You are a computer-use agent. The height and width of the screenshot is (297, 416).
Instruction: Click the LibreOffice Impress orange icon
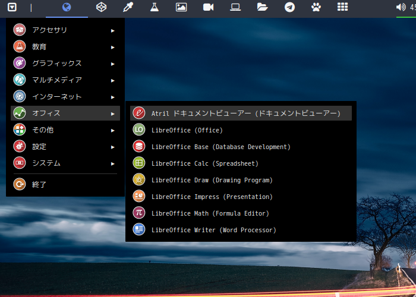click(x=139, y=196)
